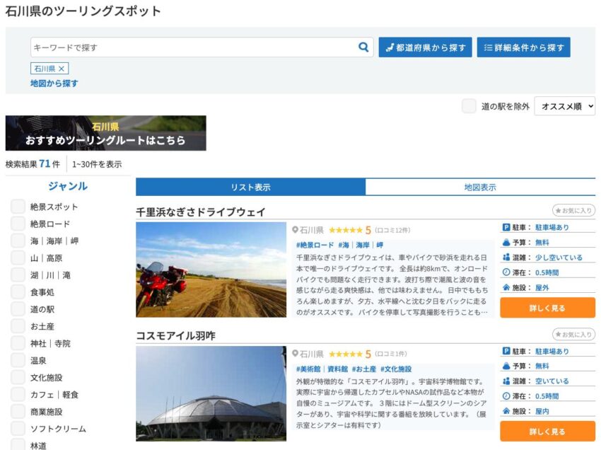601x450 pixels.
Task: Open the オススメ順 sort dropdown
Action: click(565, 106)
